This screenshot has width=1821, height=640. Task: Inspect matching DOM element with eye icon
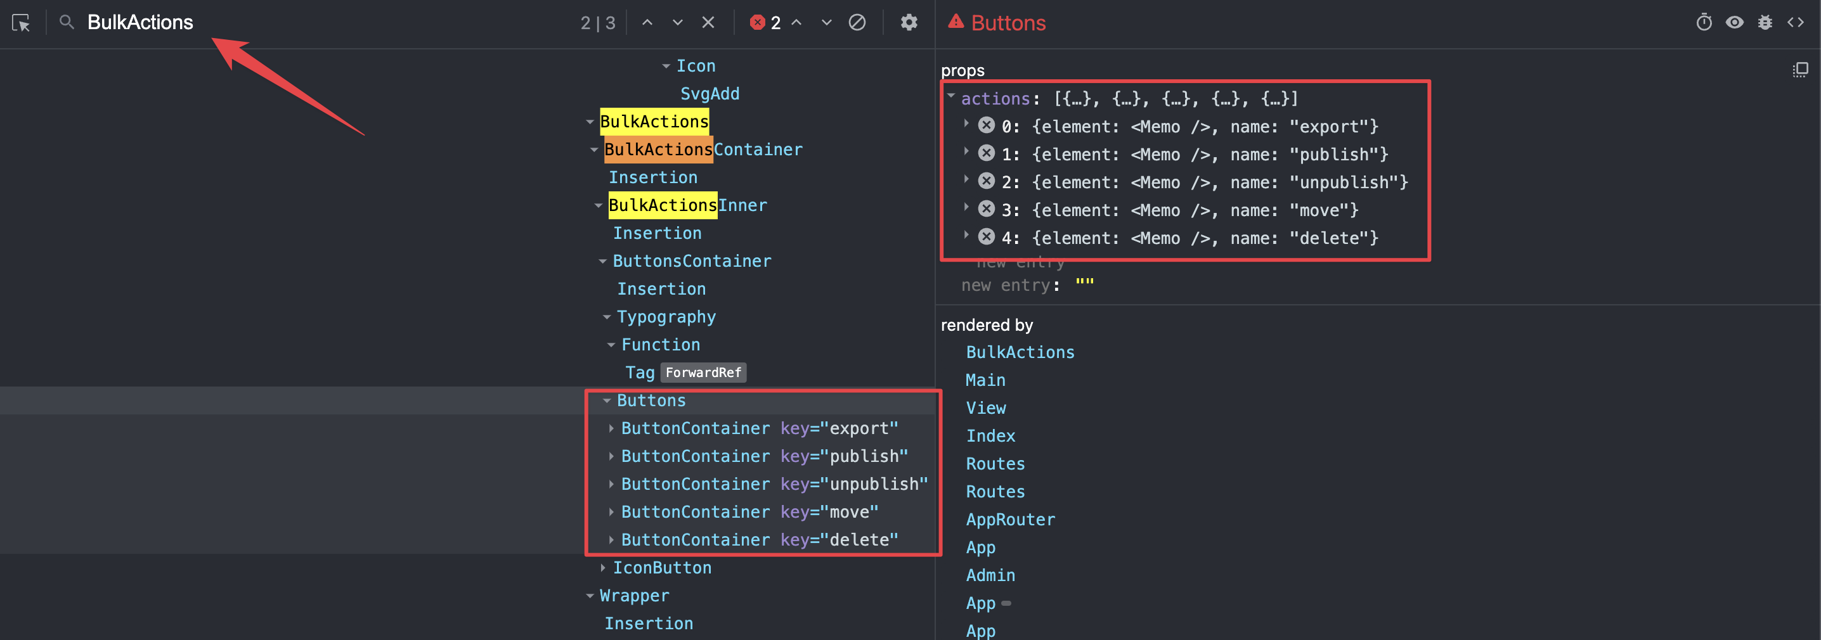pyautogui.click(x=1734, y=22)
